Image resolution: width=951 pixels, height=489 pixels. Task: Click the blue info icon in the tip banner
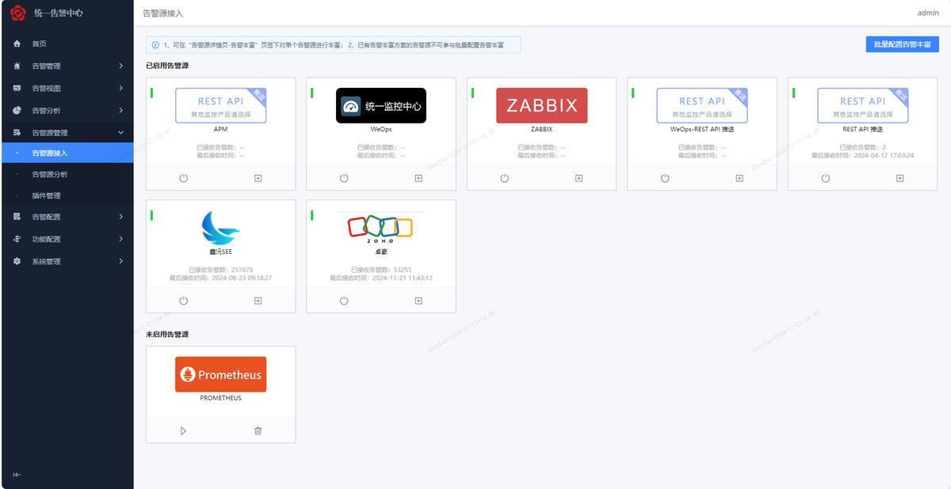(155, 45)
